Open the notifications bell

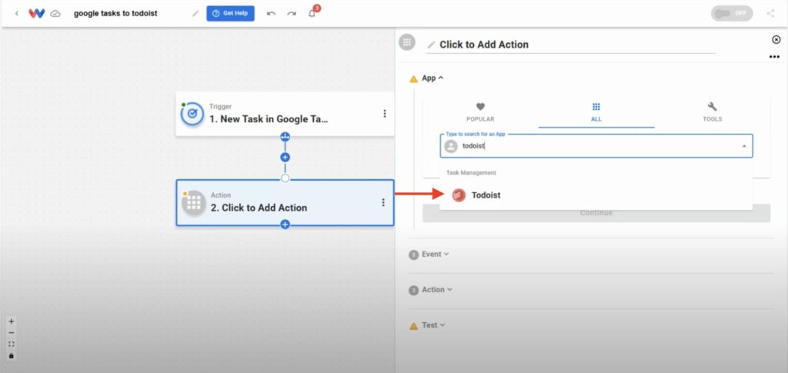click(312, 14)
